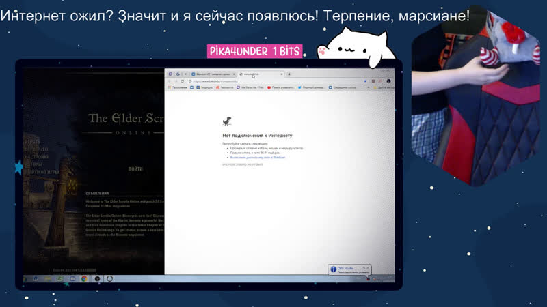Select НАСТРОЙКИ in Elder Scrolls menu

pos(37,157)
